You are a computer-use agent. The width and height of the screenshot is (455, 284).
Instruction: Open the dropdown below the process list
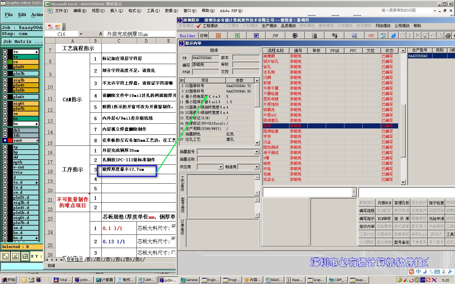[x=354, y=192]
